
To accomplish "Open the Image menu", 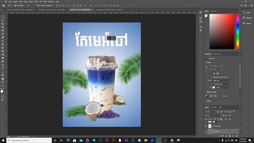I will (x=15, y=2).
